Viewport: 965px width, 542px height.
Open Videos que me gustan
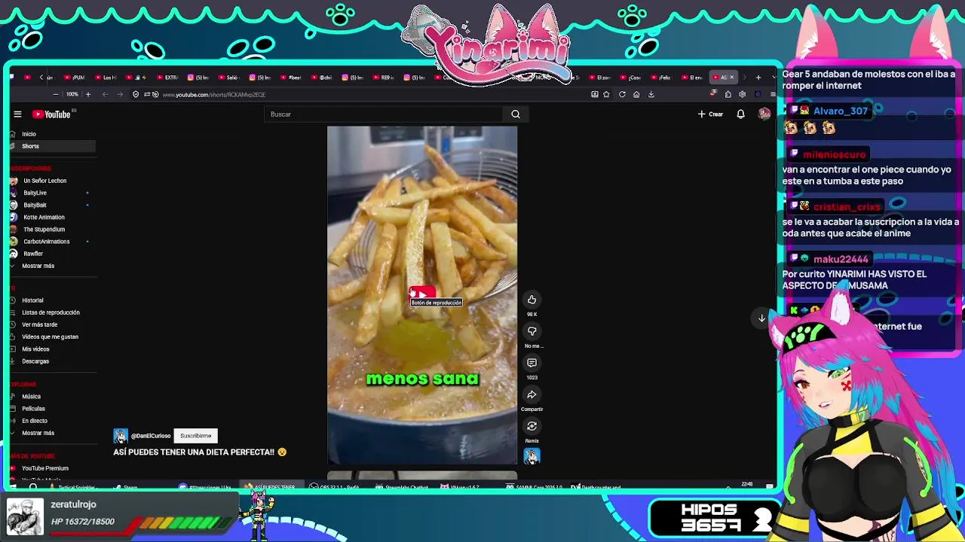(x=50, y=336)
